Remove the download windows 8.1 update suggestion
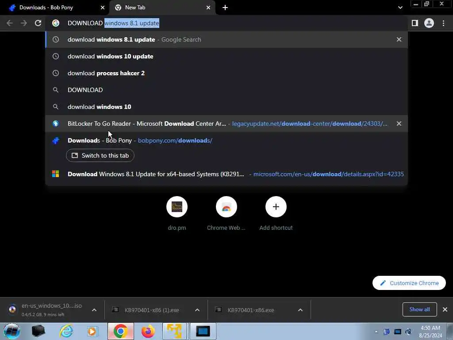 [x=399, y=39]
